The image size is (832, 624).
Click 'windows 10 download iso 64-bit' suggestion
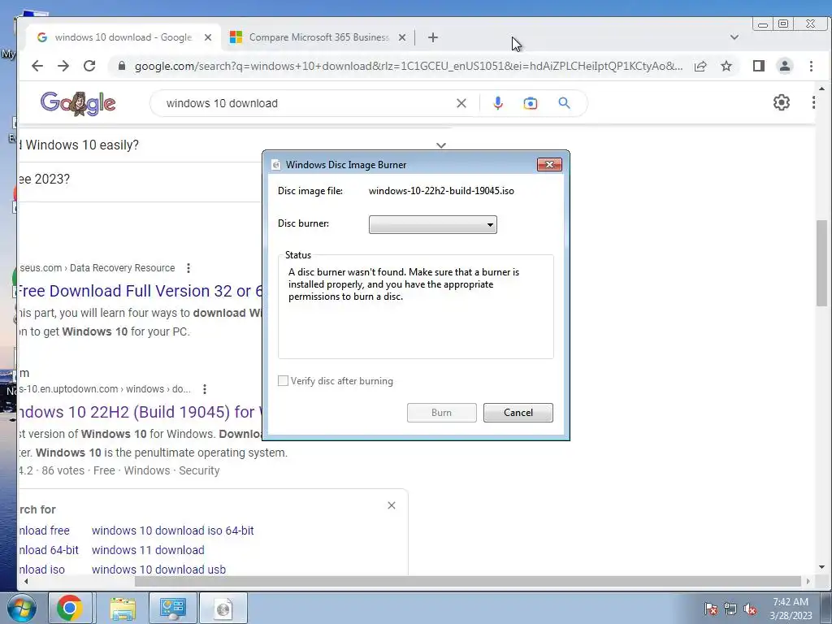point(172,531)
